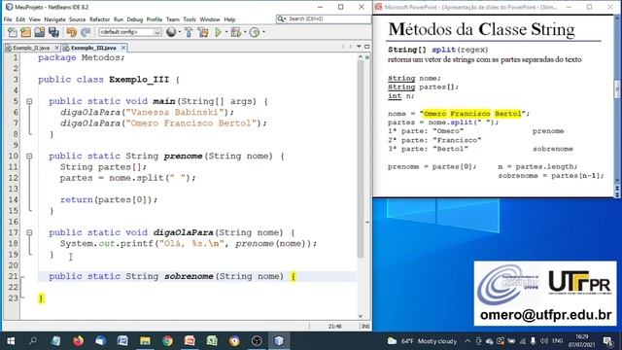Open the Tools menu
This screenshot has height=350, width=622.
[x=190, y=19]
